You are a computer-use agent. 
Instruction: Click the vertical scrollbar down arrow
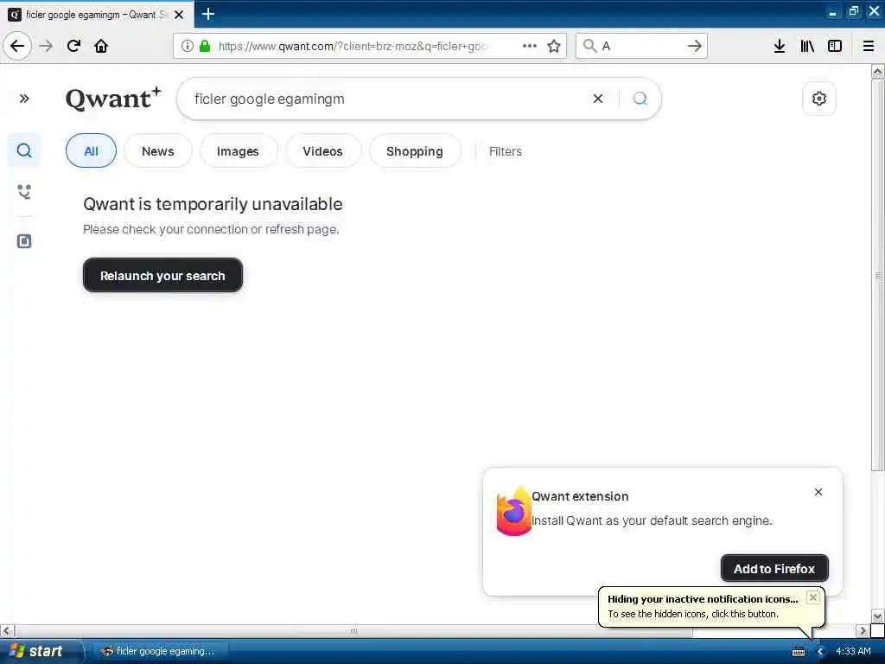tap(877, 616)
